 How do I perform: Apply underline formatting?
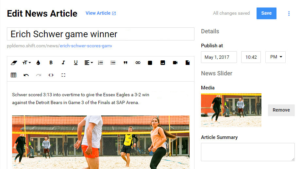click(x=75, y=63)
